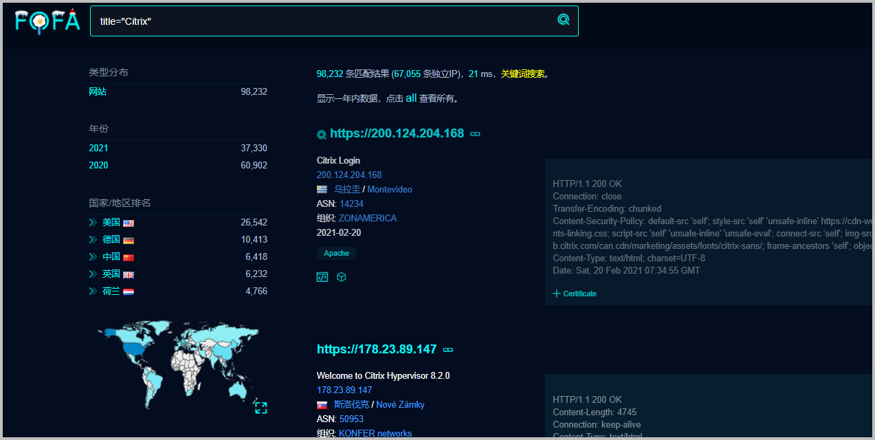Click link-chain icon after https://200.124.204.168

coord(475,134)
